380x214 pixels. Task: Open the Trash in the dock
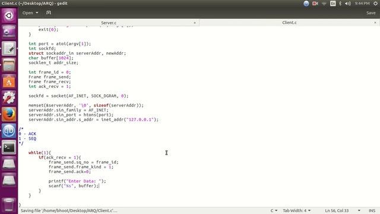click(9, 204)
